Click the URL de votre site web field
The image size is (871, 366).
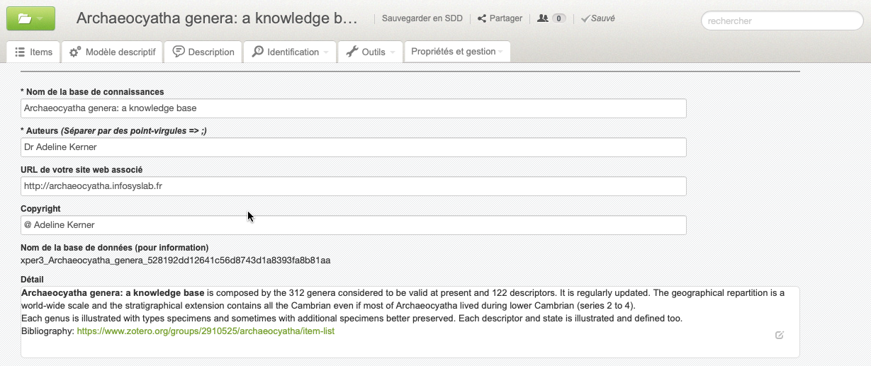353,186
